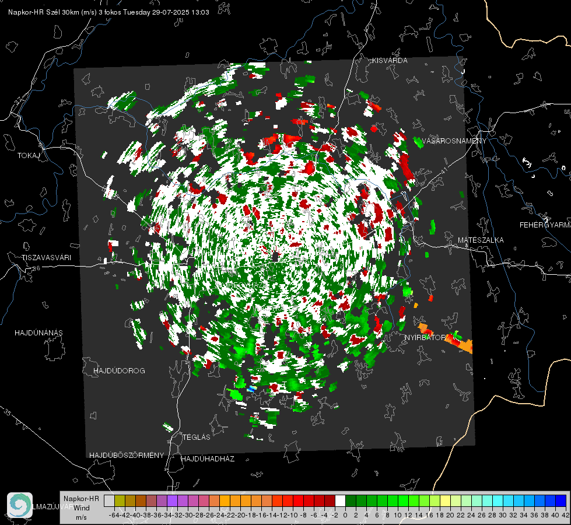Click the 'Wind' legend label
The width and height of the screenshot is (571, 525).
(x=82, y=508)
